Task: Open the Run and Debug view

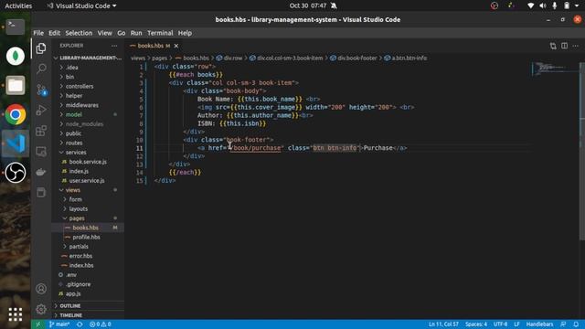Action: 41,110
